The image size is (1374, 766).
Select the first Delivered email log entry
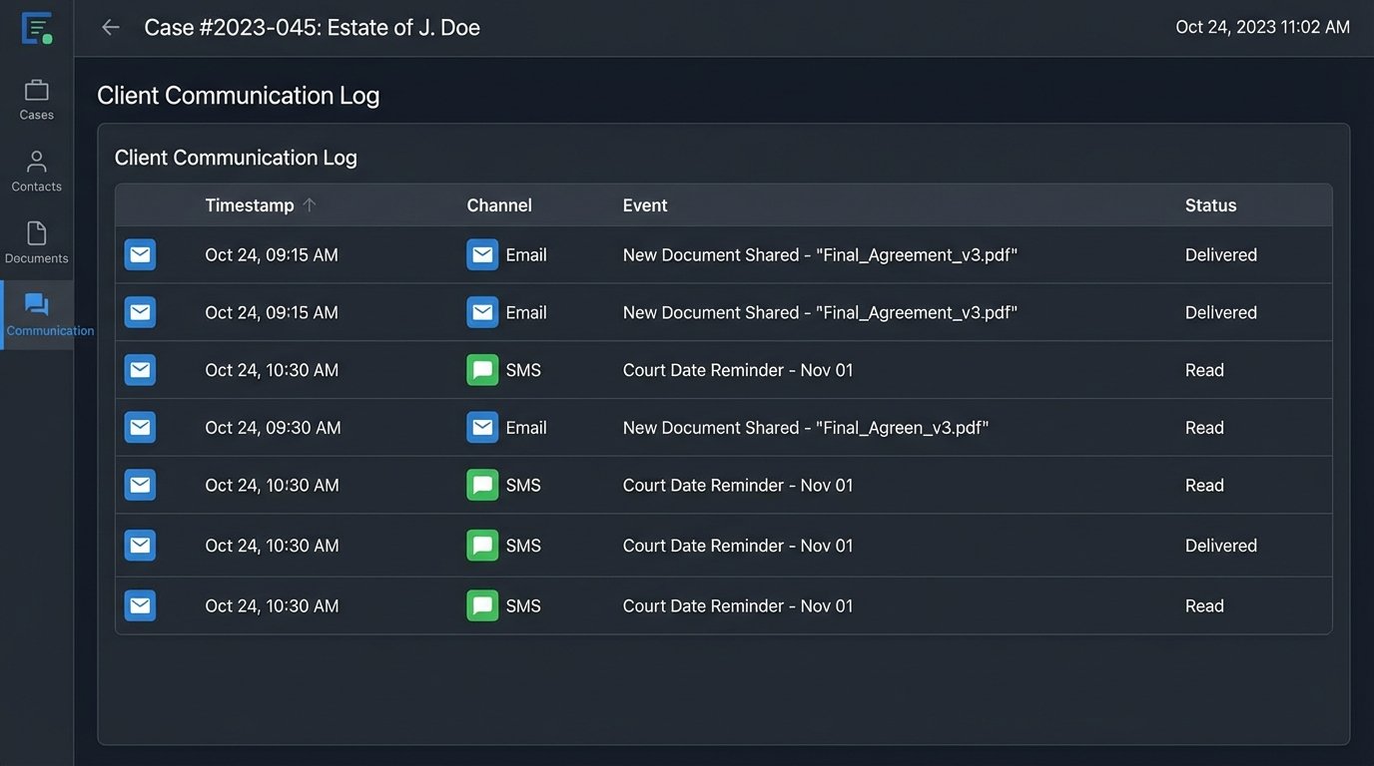[699, 254]
